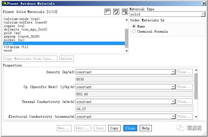Image resolution: width=208 pixels, height=137 pixels.
Task: Click the Properties panel scroll-up arrow
Action: tap(196, 70)
